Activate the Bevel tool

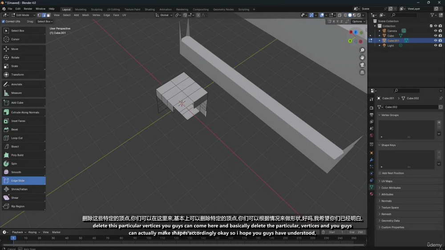[24, 129]
